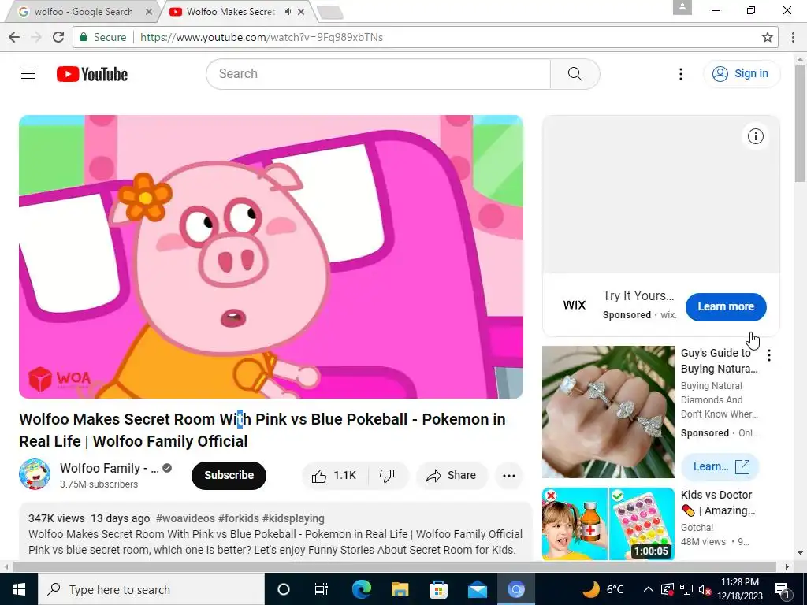
Task: Click the Wix ad info icon
Action: pos(756,136)
